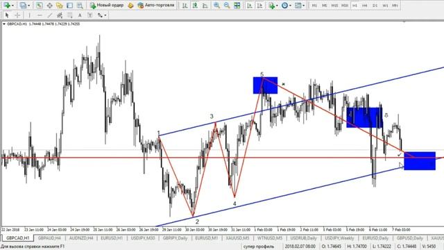Select the GBPCAD,H1 chart tab

pyautogui.click(x=17, y=238)
